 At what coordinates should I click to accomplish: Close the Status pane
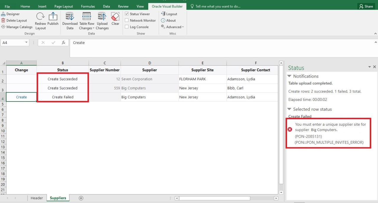tap(374, 67)
